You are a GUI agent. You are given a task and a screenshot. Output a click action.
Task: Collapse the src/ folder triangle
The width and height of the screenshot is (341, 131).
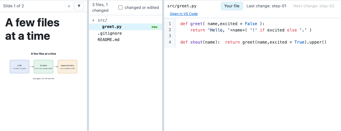93,20
